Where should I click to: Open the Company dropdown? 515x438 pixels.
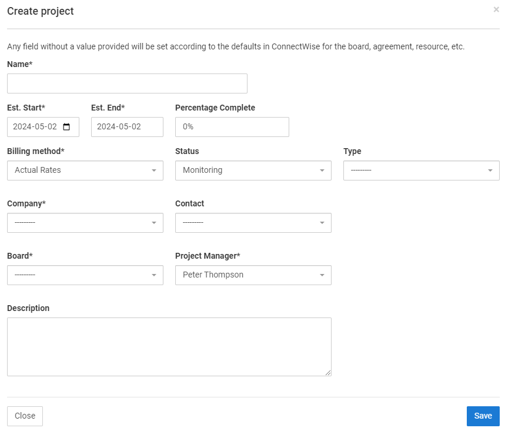(x=85, y=223)
